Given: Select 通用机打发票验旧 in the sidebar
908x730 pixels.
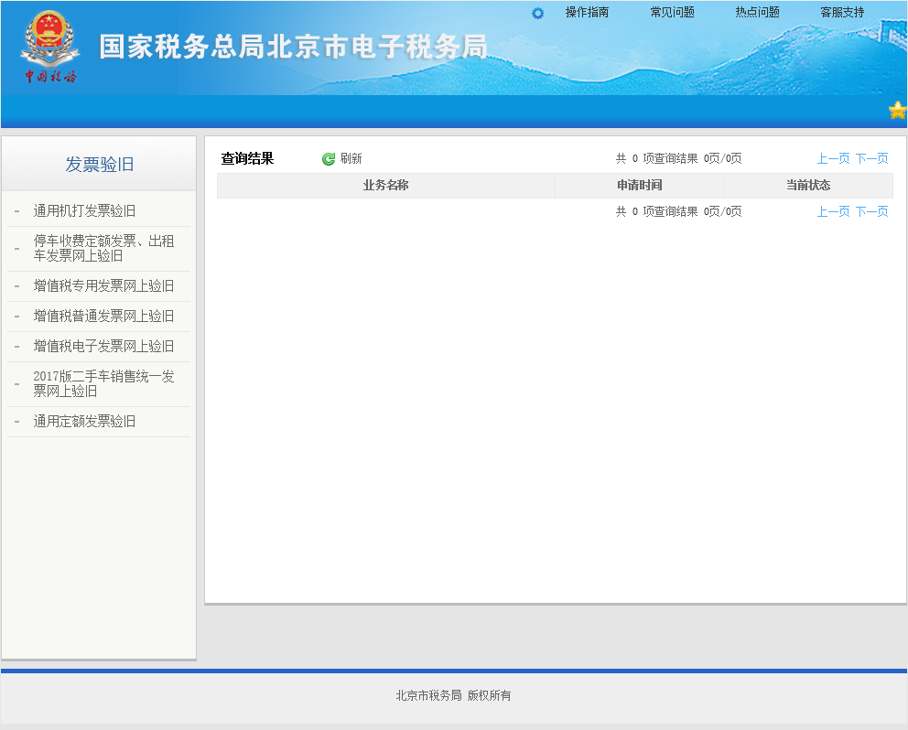Looking at the screenshot, I should (84, 211).
